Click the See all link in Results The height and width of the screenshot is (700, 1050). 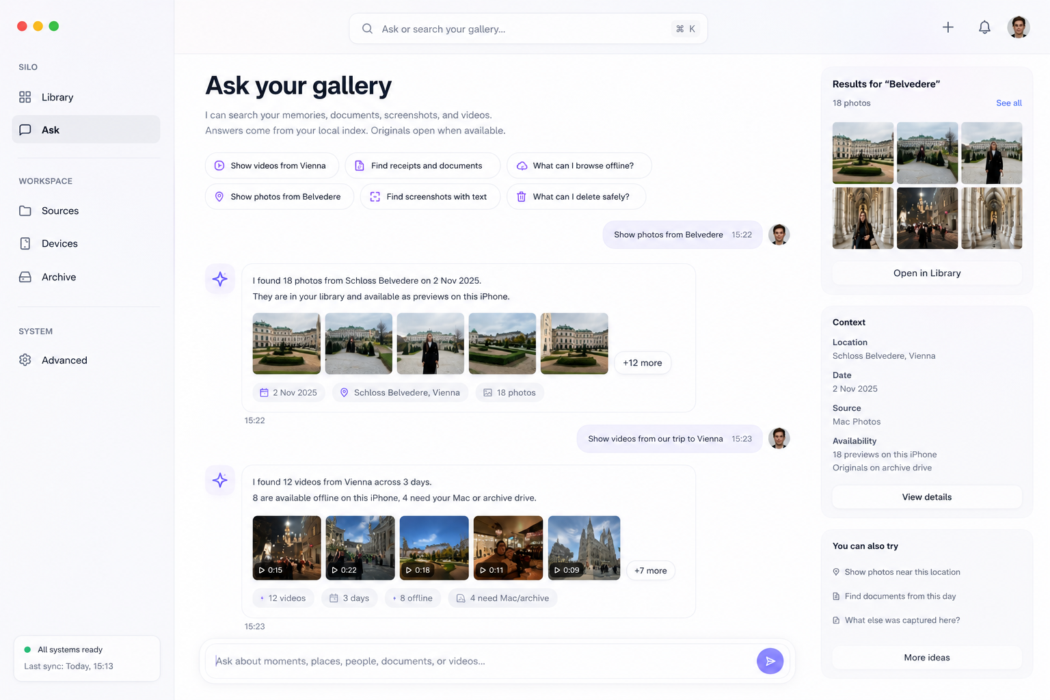[x=1009, y=103]
